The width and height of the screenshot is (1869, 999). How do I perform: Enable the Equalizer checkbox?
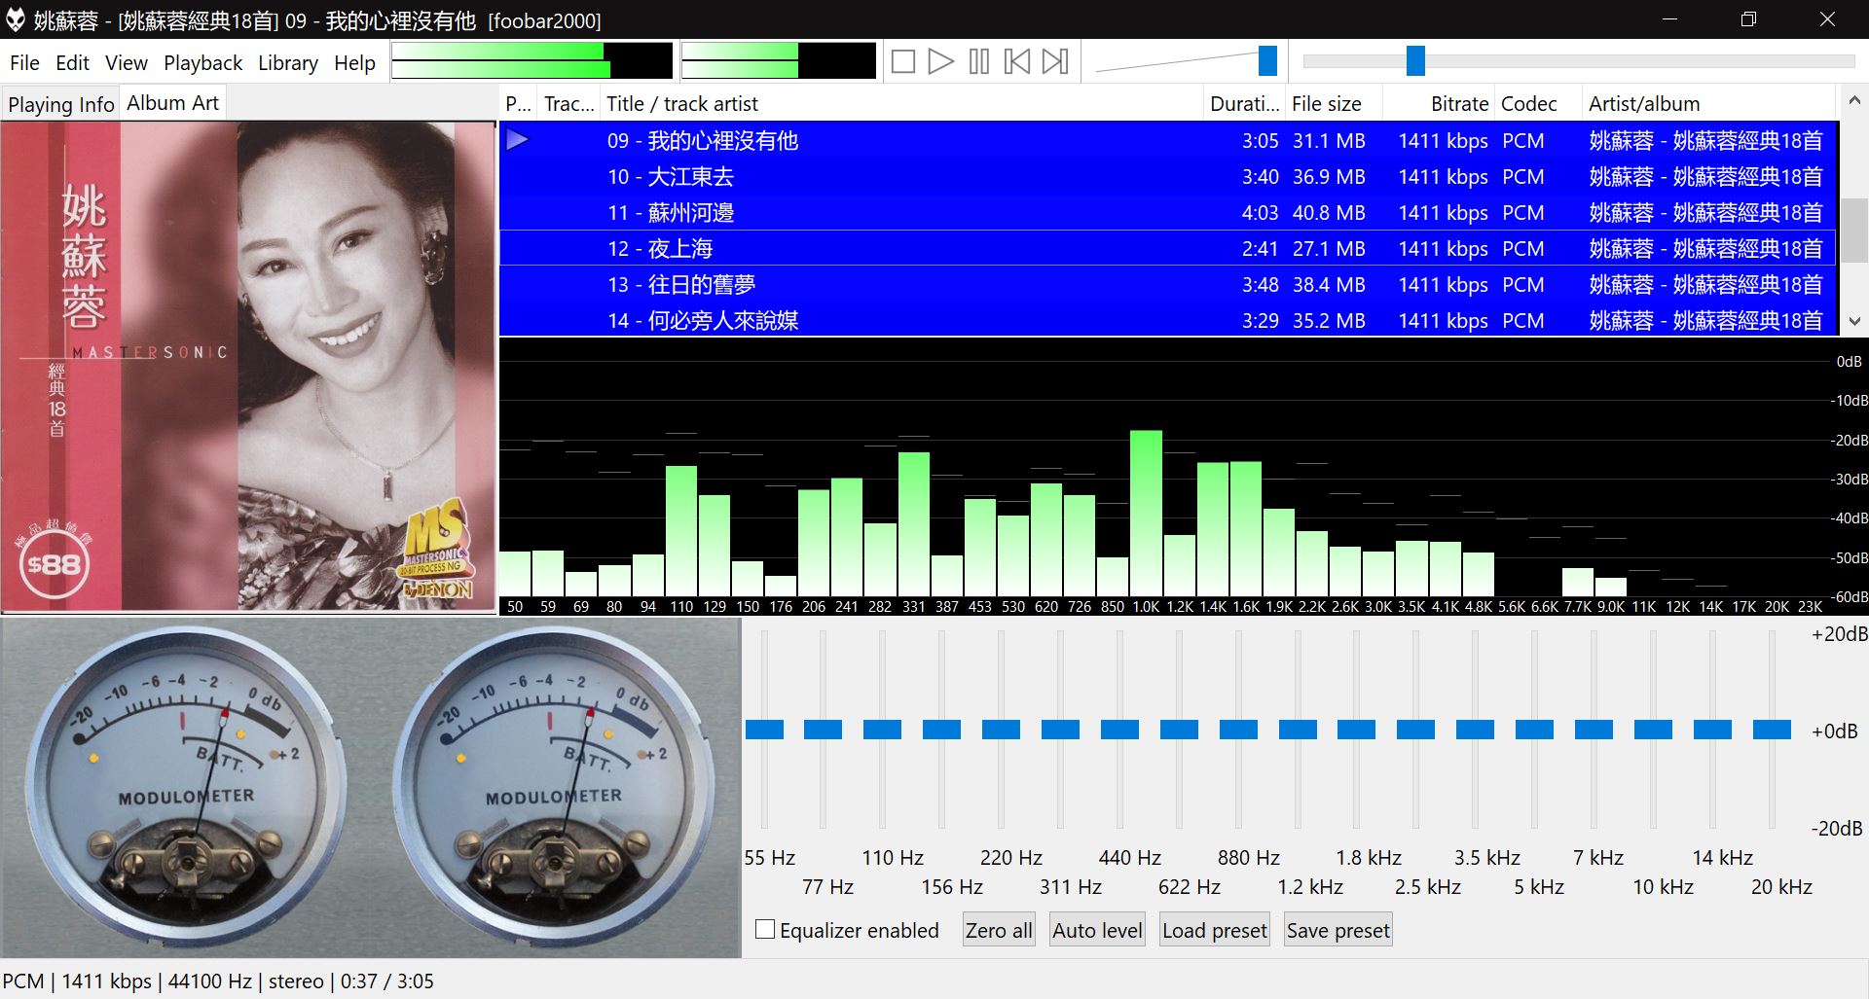click(765, 930)
